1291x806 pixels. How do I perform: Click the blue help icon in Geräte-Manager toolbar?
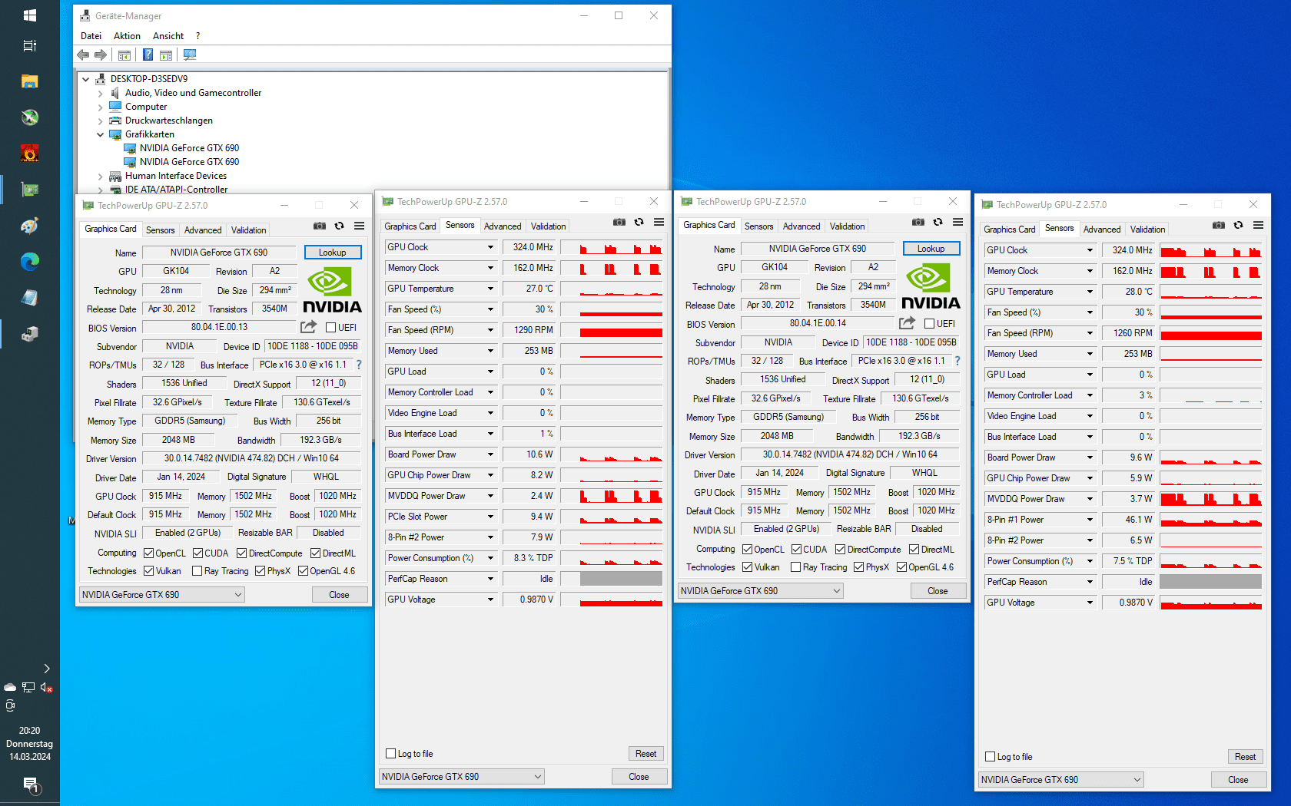(148, 55)
